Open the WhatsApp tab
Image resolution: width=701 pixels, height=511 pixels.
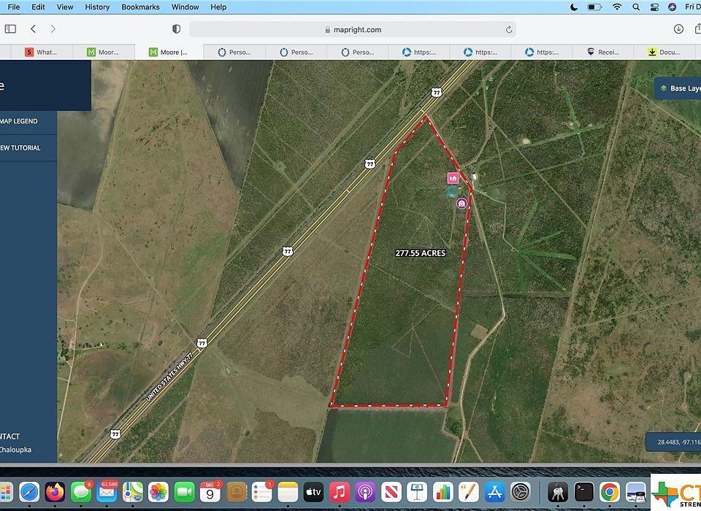pyautogui.click(x=43, y=52)
